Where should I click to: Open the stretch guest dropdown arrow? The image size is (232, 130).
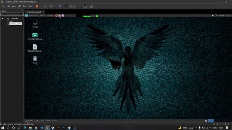pyautogui.click(x=94, y=6)
